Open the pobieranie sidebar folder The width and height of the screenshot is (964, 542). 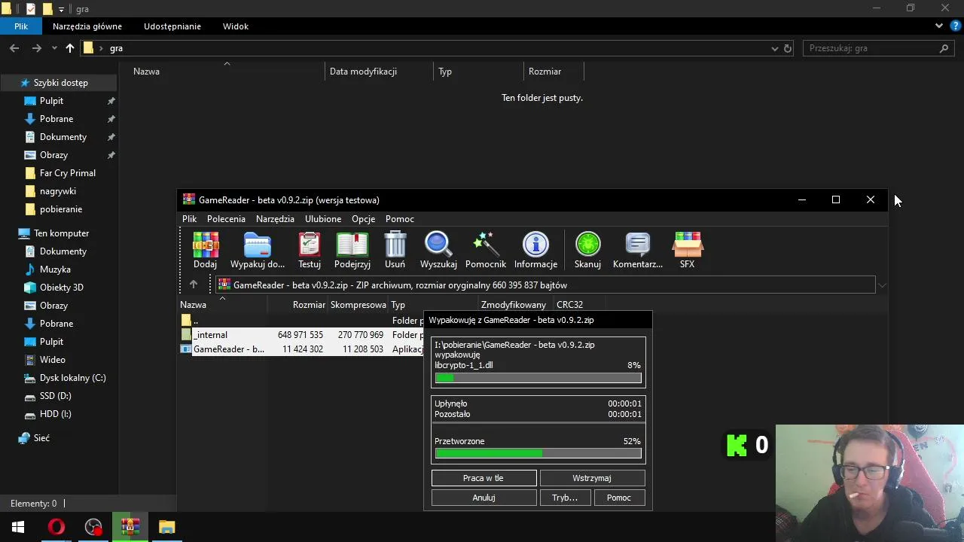[x=61, y=209]
